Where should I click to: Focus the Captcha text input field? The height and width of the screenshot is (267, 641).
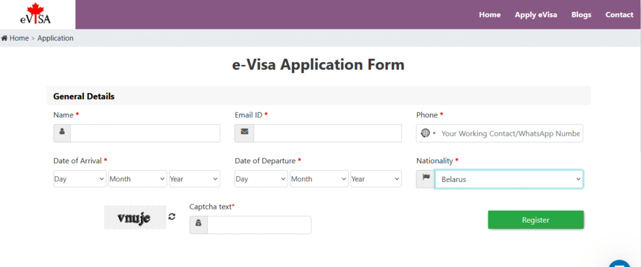pyautogui.click(x=259, y=225)
